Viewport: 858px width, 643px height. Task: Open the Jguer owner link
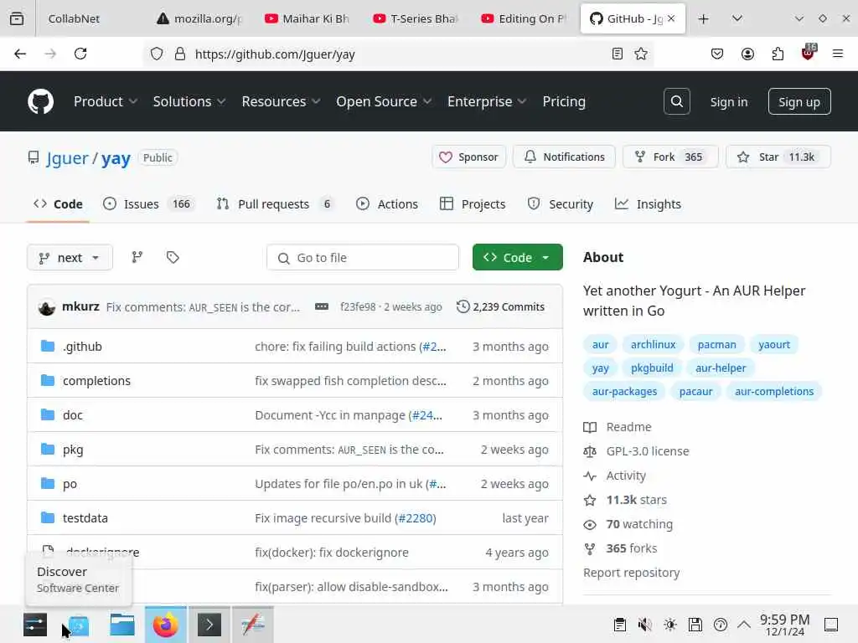(x=67, y=158)
